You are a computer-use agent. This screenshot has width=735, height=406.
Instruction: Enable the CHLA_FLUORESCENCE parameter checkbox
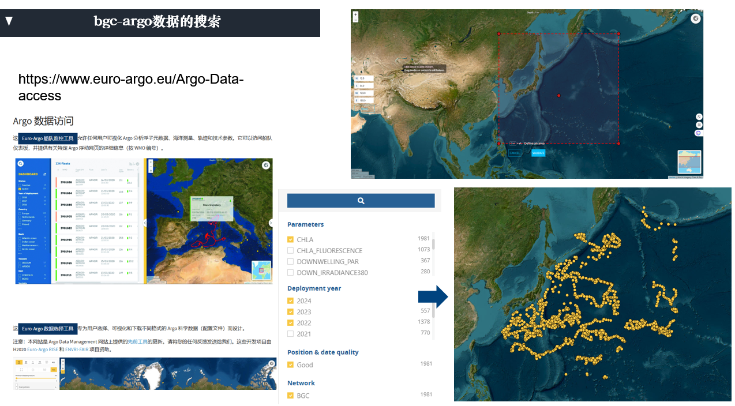pos(290,250)
